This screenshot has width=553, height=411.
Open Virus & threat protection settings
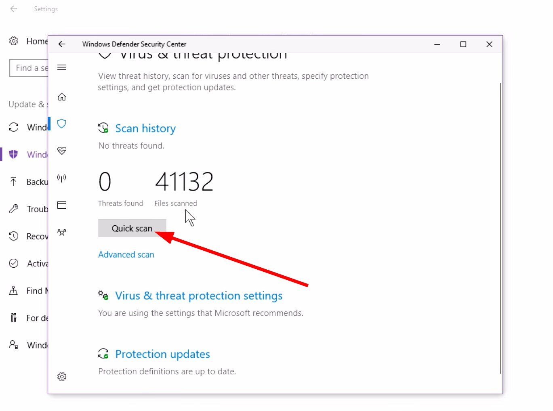199,296
